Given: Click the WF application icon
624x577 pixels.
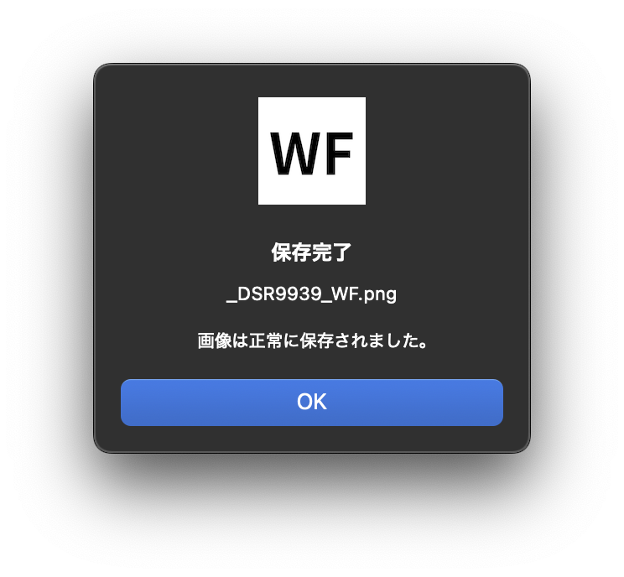Looking at the screenshot, I should [x=312, y=151].
